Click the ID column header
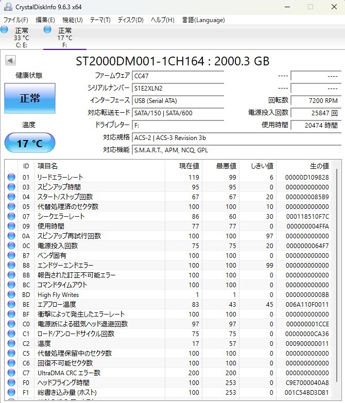345x403 pixels. tap(26, 166)
